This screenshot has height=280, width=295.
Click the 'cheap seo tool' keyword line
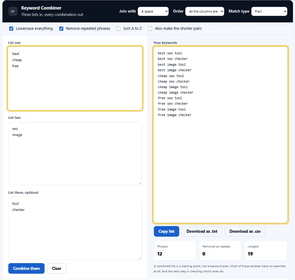coord(171,76)
